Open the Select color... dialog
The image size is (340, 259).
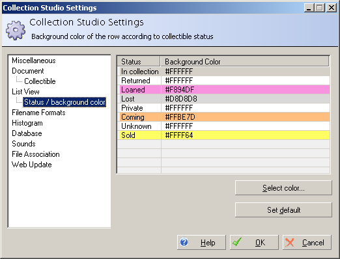[x=283, y=188]
